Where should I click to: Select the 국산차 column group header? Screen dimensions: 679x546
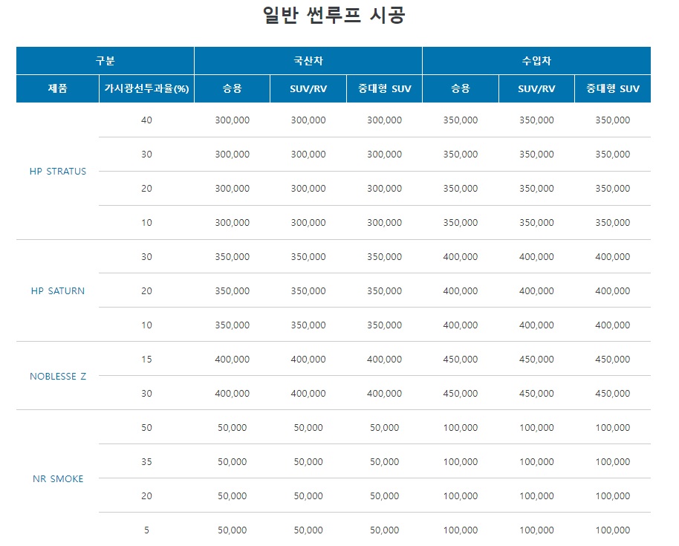[x=308, y=61]
